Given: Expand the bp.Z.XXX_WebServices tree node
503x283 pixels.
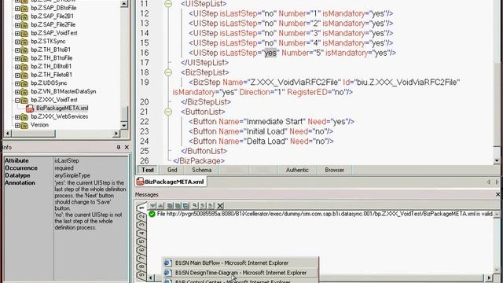Looking at the screenshot, I should [17, 117].
